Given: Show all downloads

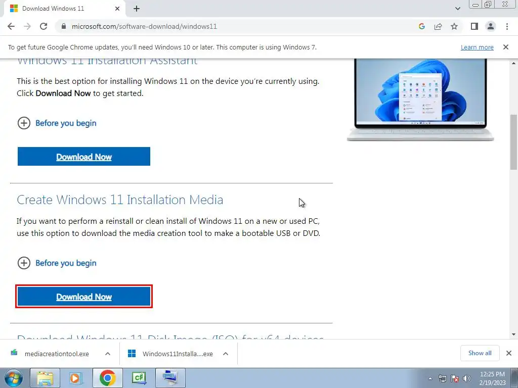Looking at the screenshot, I should 480,353.
